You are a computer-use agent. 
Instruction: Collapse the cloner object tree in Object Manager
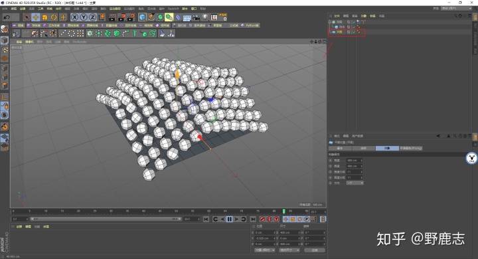(x=330, y=22)
